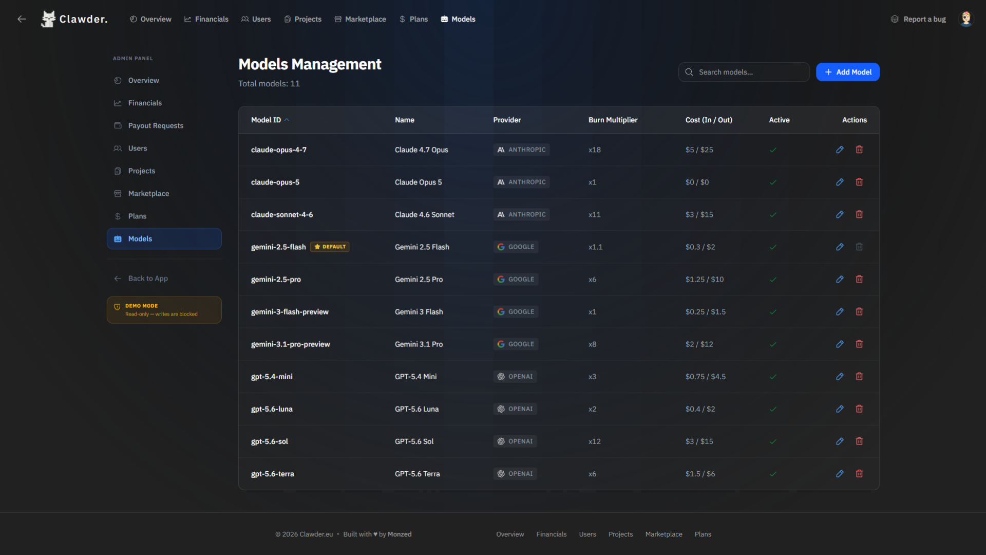The height and width of the screenshot is (555, 986).
Task: Remove the gemini-2.5-pro model
Action: [859, 279]
